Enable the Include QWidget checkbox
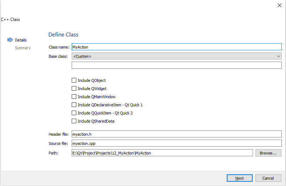Image resolution: width=286 pixels, height=186 pixels. 74,89
